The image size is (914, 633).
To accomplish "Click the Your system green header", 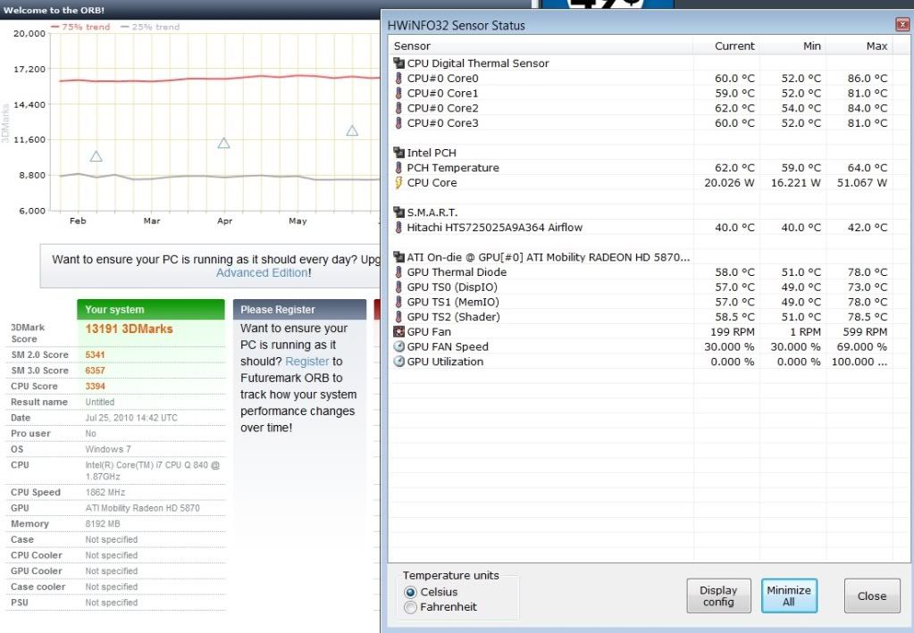I will pos(150,309).
